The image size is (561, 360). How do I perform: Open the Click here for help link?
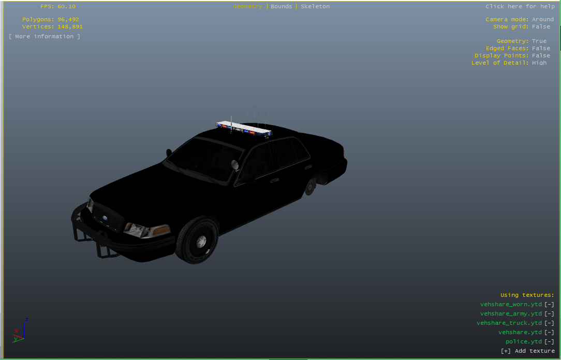(x=519, y=7)
